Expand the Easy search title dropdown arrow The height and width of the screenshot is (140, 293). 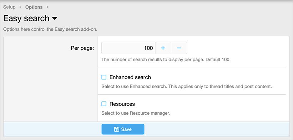(x=54, y=19)
